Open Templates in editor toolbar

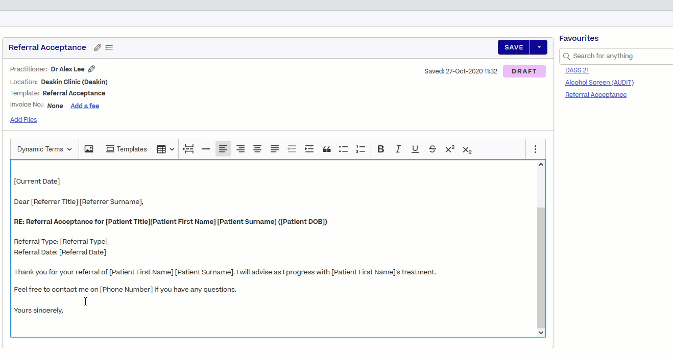click(126, 149)
